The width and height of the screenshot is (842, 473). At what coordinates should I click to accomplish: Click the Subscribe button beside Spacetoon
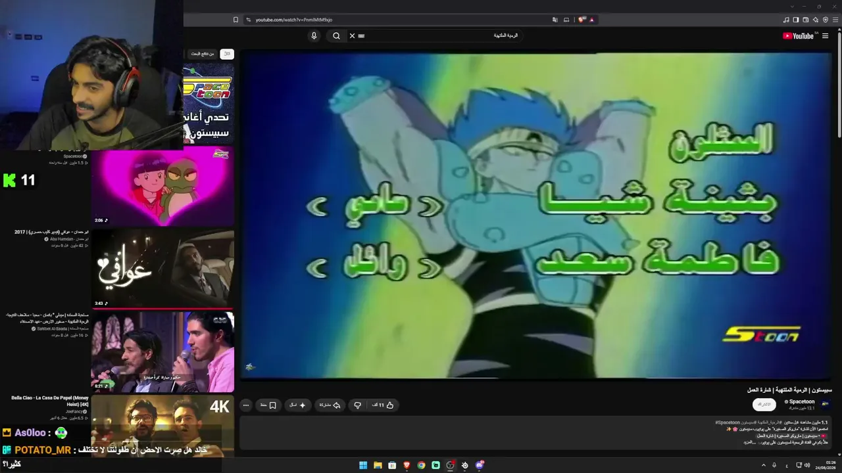click(764, 405)
